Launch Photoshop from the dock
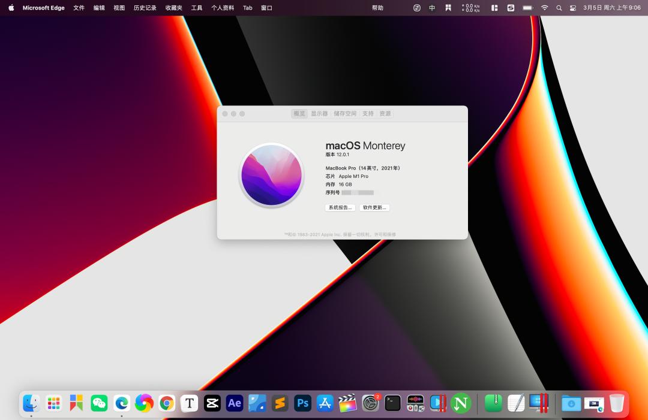This screenshot has height=420, width=648. point(302,403)
